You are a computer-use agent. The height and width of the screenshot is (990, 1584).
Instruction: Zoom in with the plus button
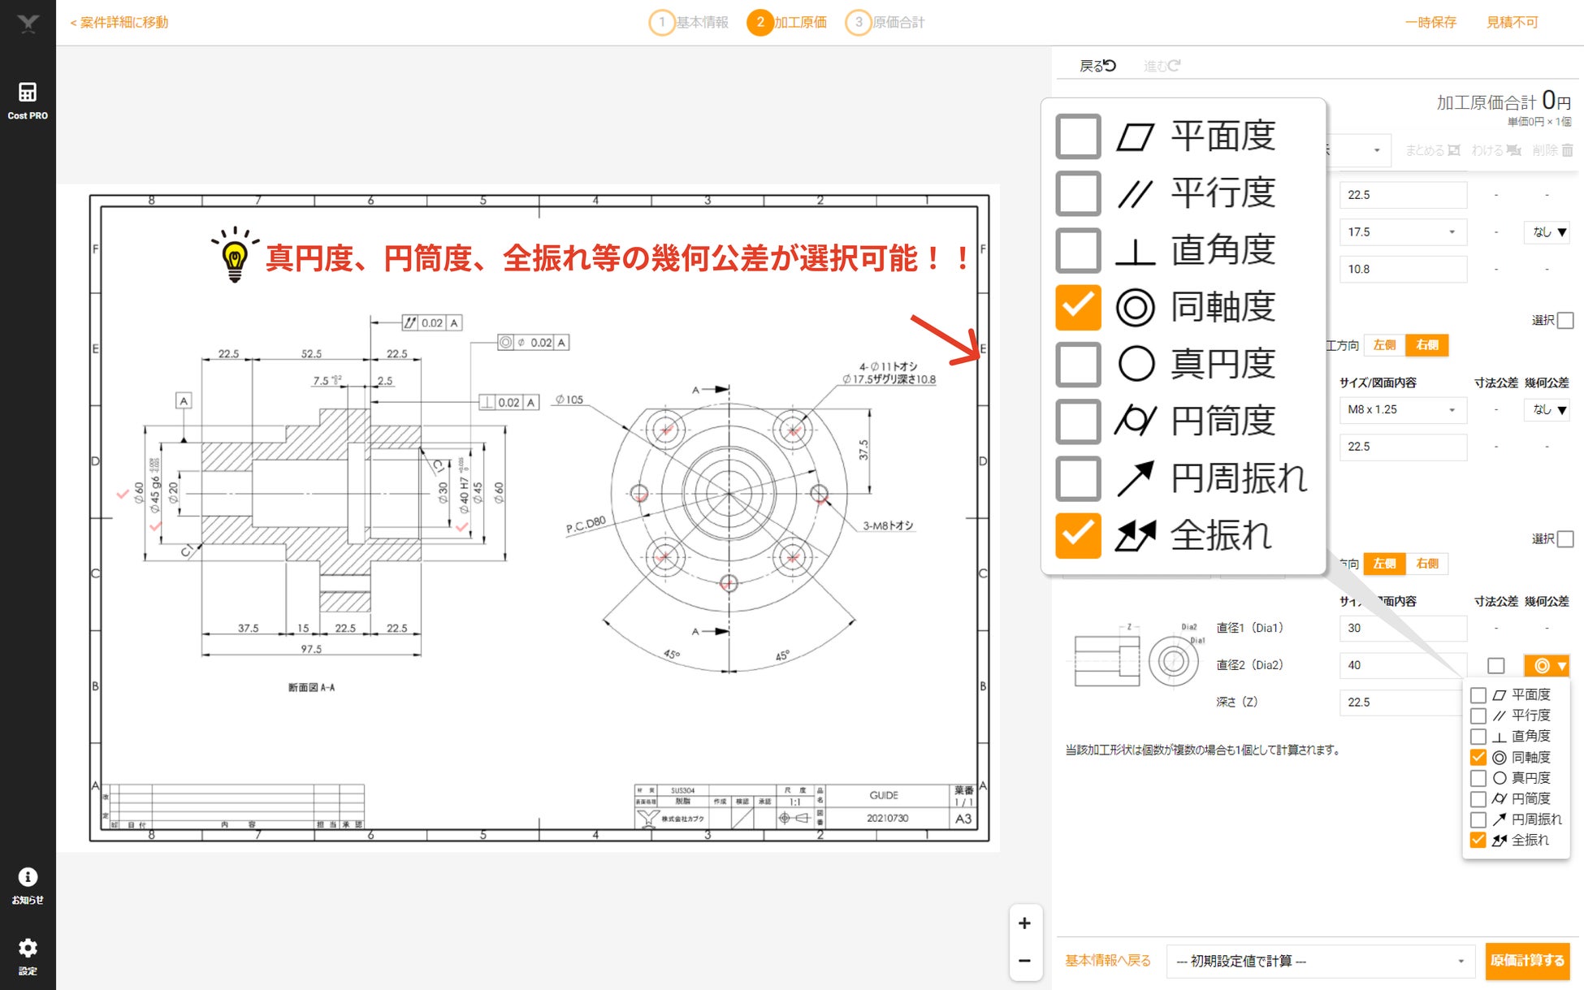pyautogui.click(x=1024, y=923)
